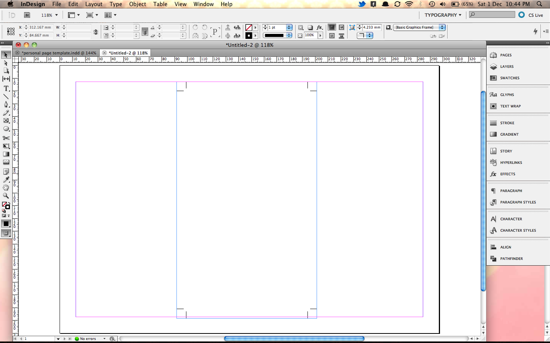
Task: Click the Apply Color swatch in toolbox
Action: click(x=6, y=224)
